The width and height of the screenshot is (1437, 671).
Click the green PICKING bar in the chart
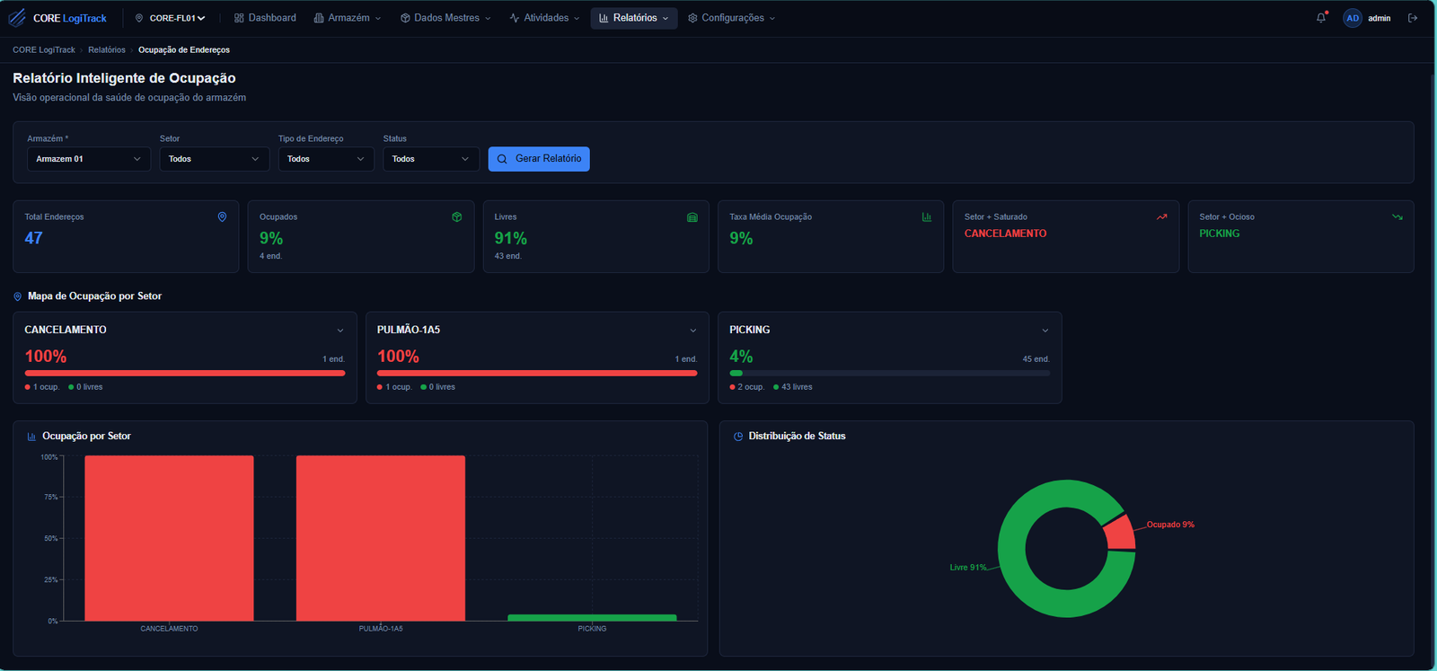(x=592, y=618)
